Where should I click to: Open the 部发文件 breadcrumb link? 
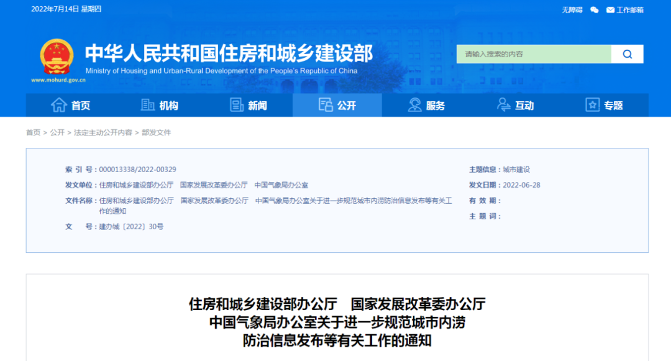[157, 132]
